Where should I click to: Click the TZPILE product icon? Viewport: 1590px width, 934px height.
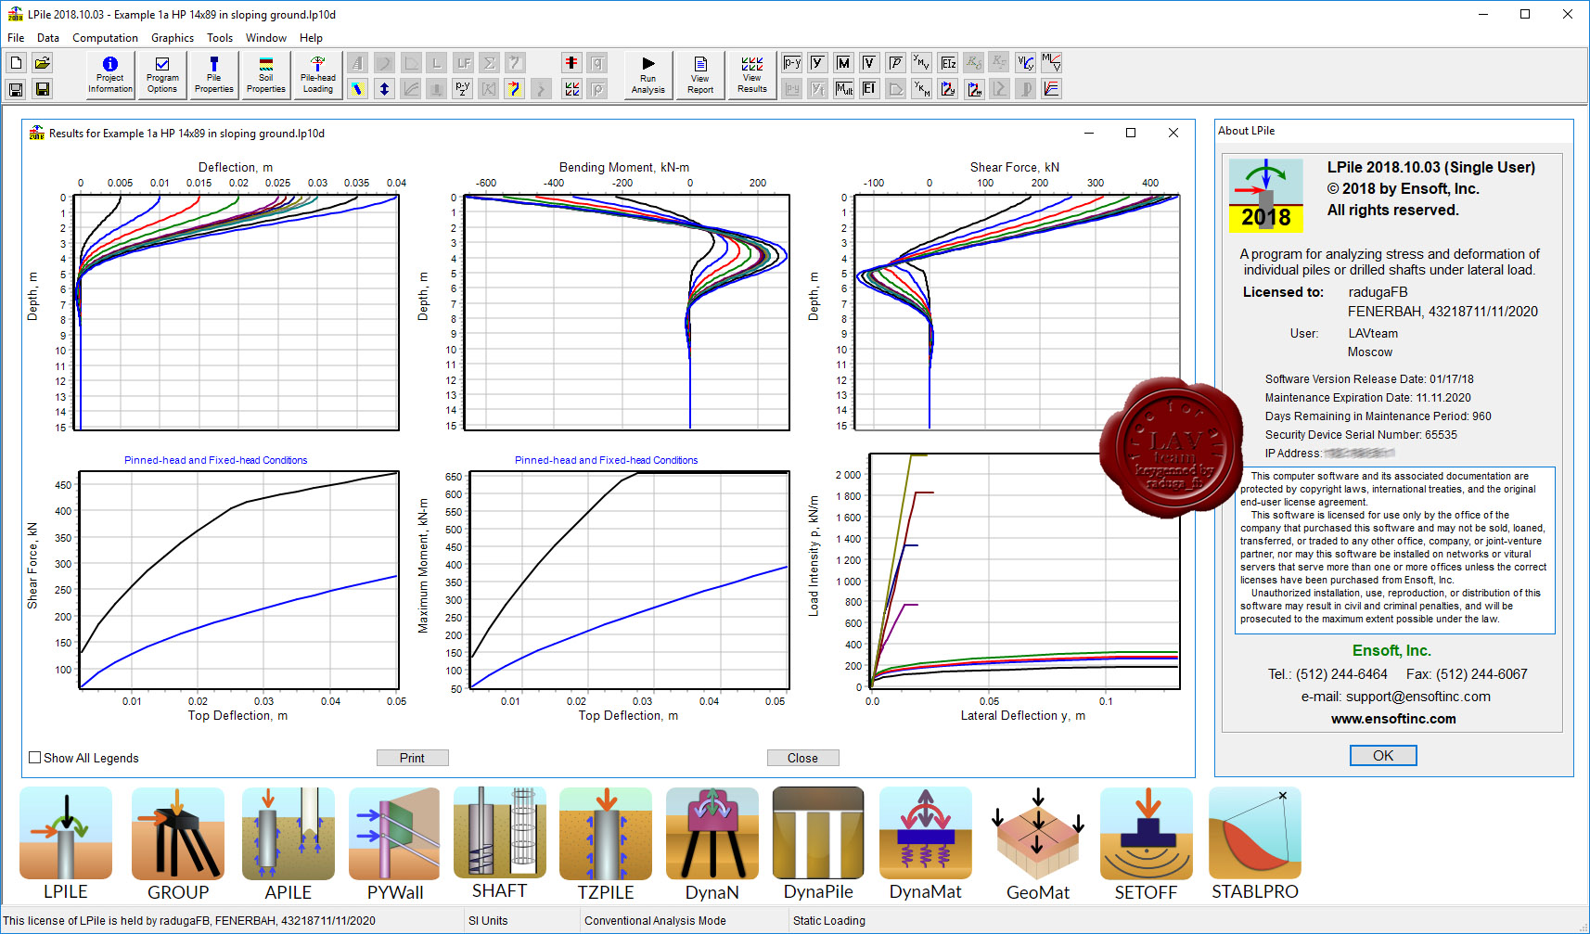606,833
